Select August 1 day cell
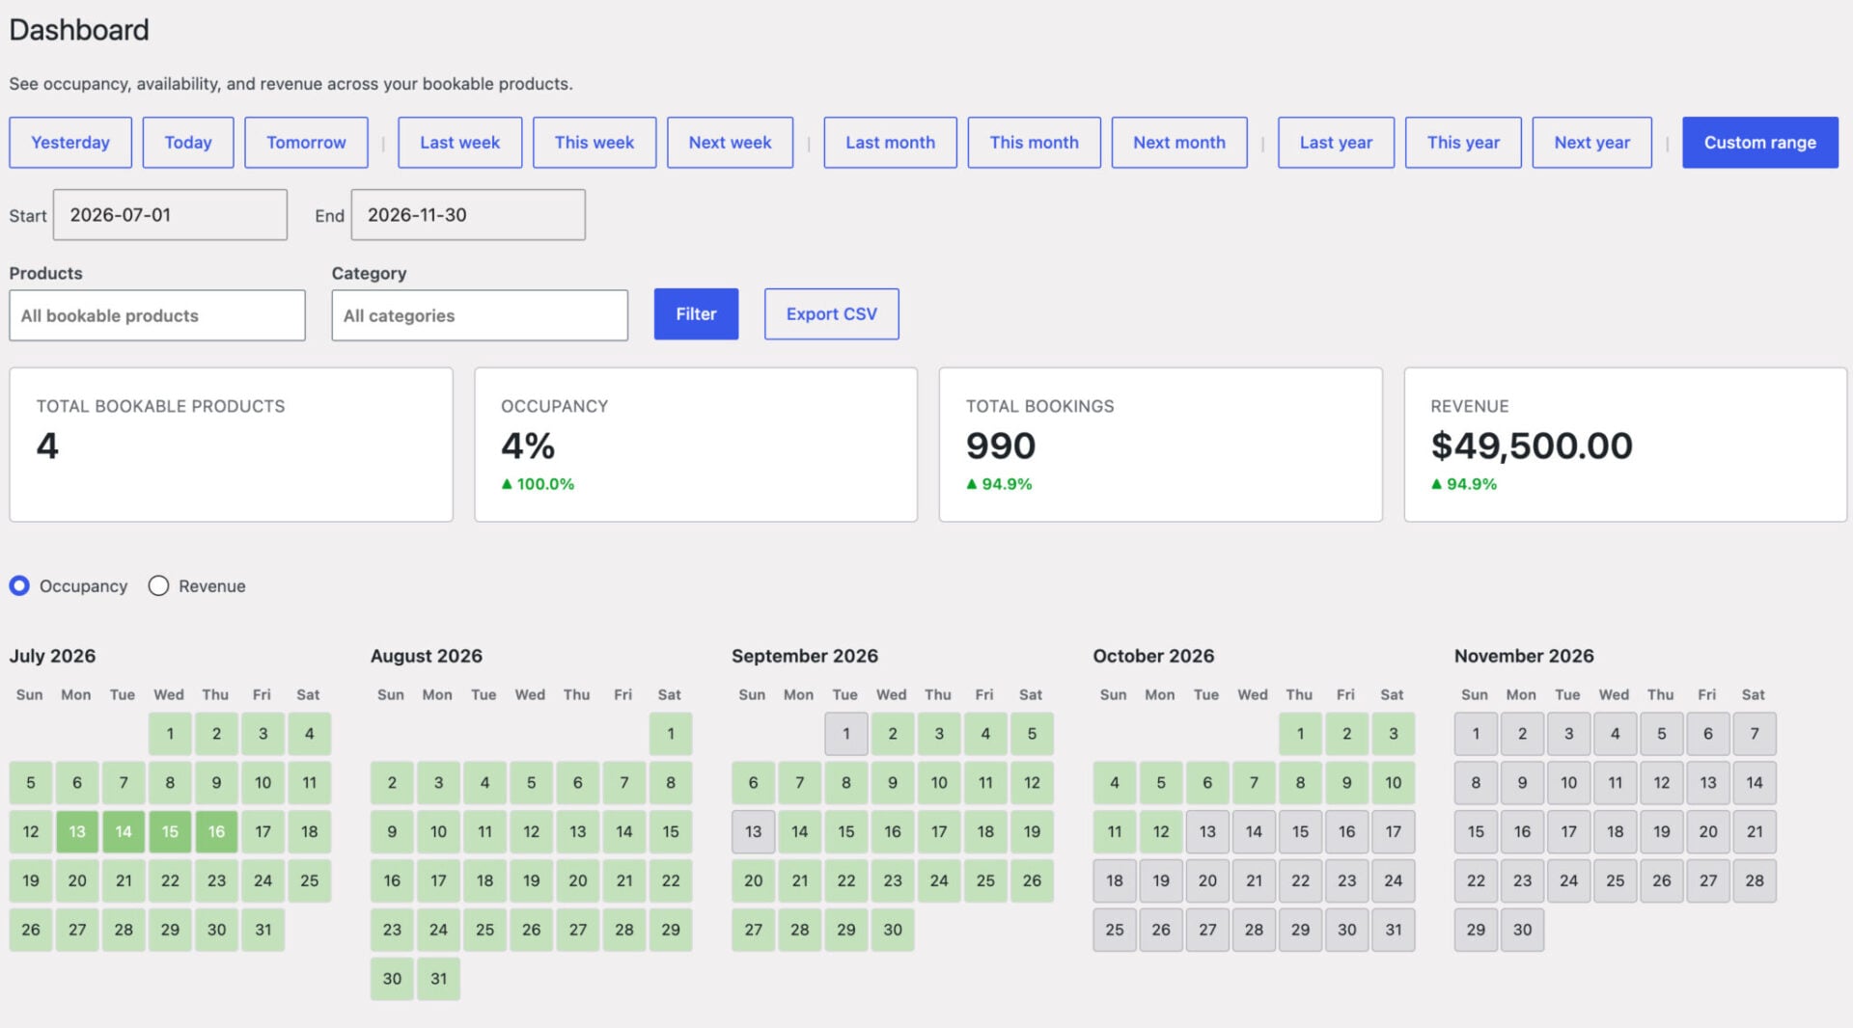Screen dimensions: 1853x1028 [x=671, y=734]
